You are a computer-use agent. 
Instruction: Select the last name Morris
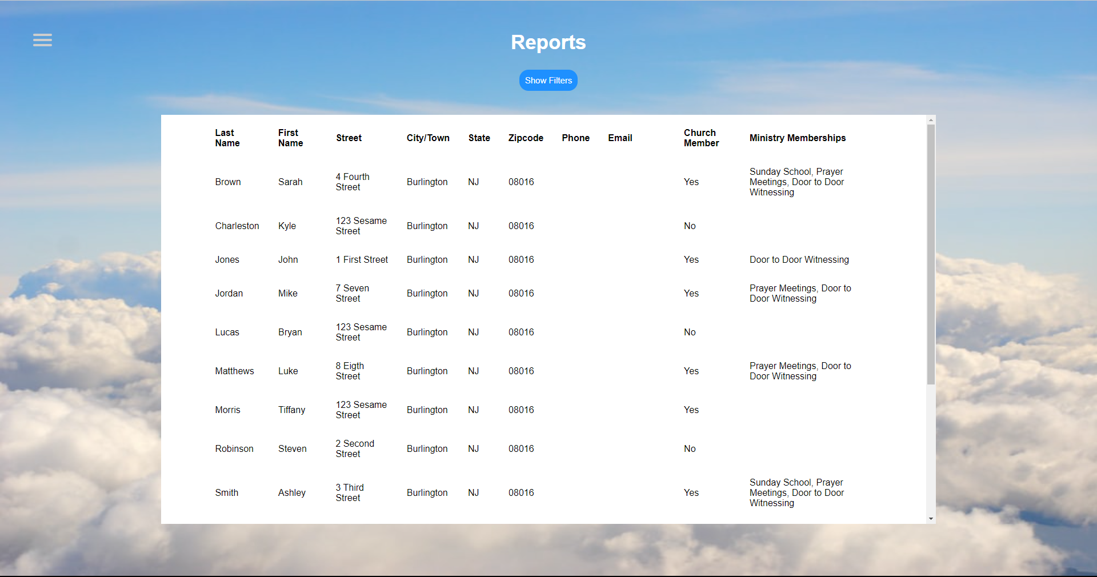click(x=227, y=410)
